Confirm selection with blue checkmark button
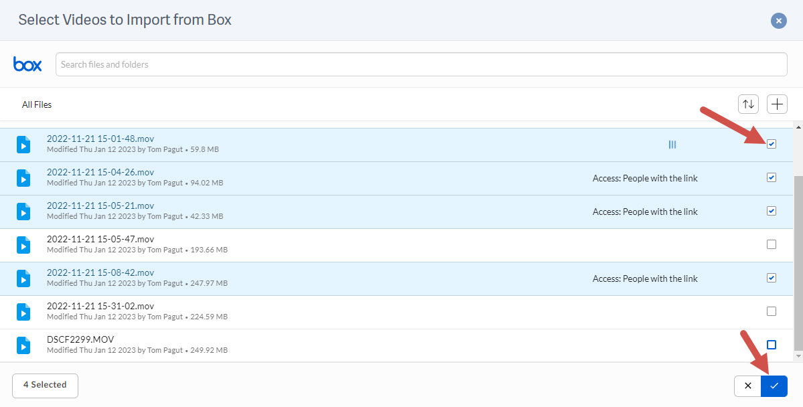The width and height of the screenshot is (803, 407). click(774, 386)
